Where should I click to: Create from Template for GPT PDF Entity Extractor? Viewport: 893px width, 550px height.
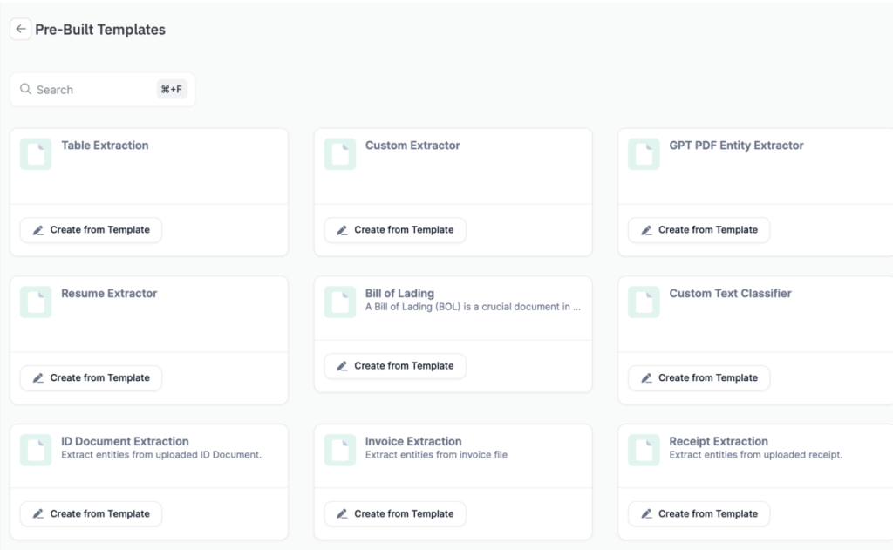coord(699,230)
